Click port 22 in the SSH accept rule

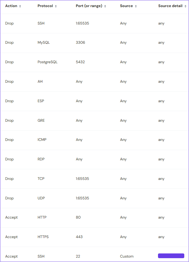78,256
